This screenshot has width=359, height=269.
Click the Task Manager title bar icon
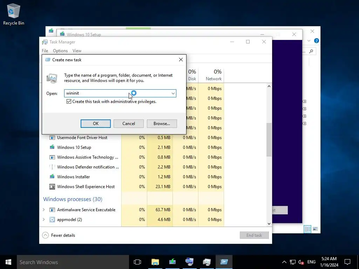[45, 42]
